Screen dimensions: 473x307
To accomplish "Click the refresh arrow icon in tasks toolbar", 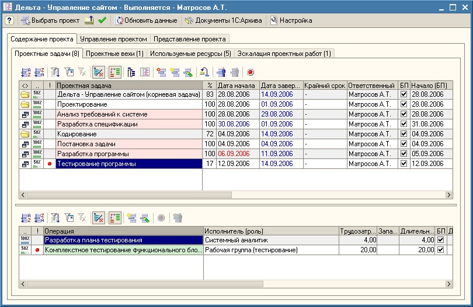I will click(x=204, y=72).
